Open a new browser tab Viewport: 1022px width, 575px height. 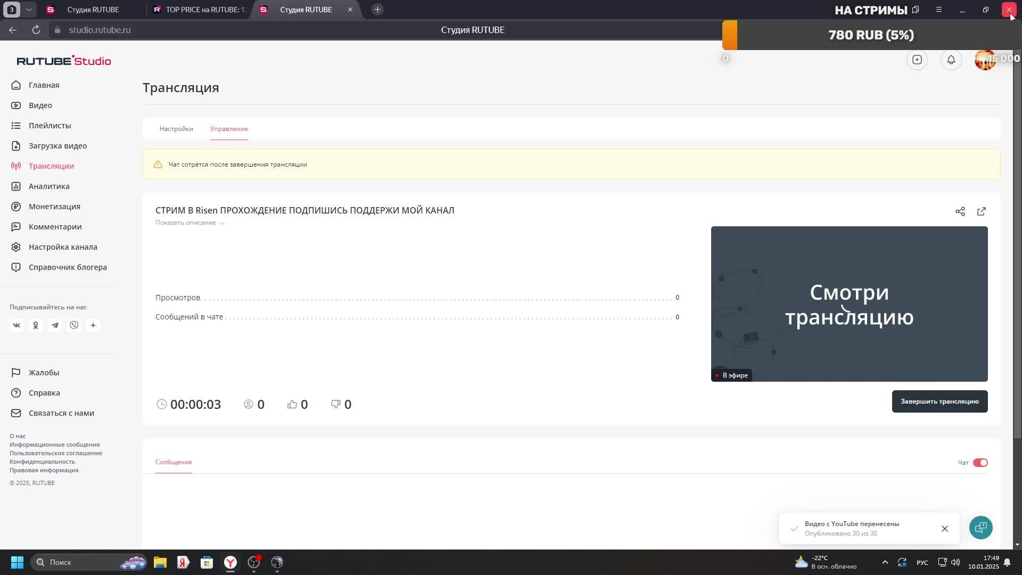(377, 10)
